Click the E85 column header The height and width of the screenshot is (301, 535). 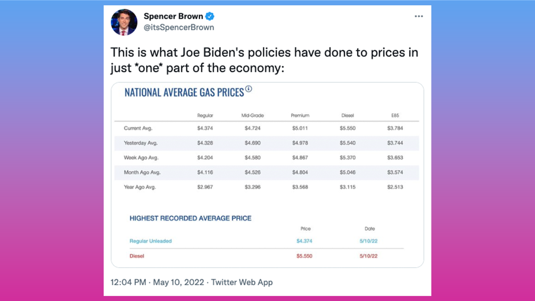pos(395,115)
